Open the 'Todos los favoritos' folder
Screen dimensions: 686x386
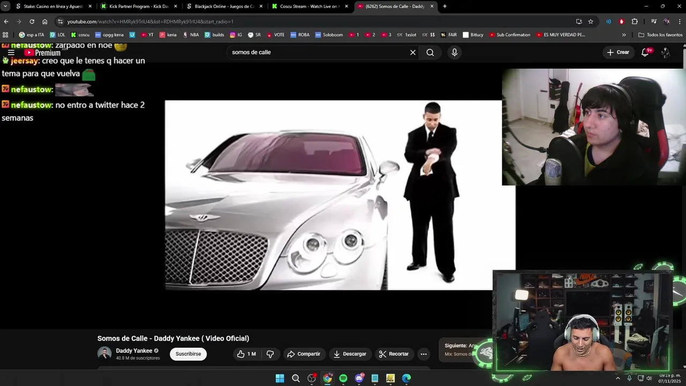[660, 35]
